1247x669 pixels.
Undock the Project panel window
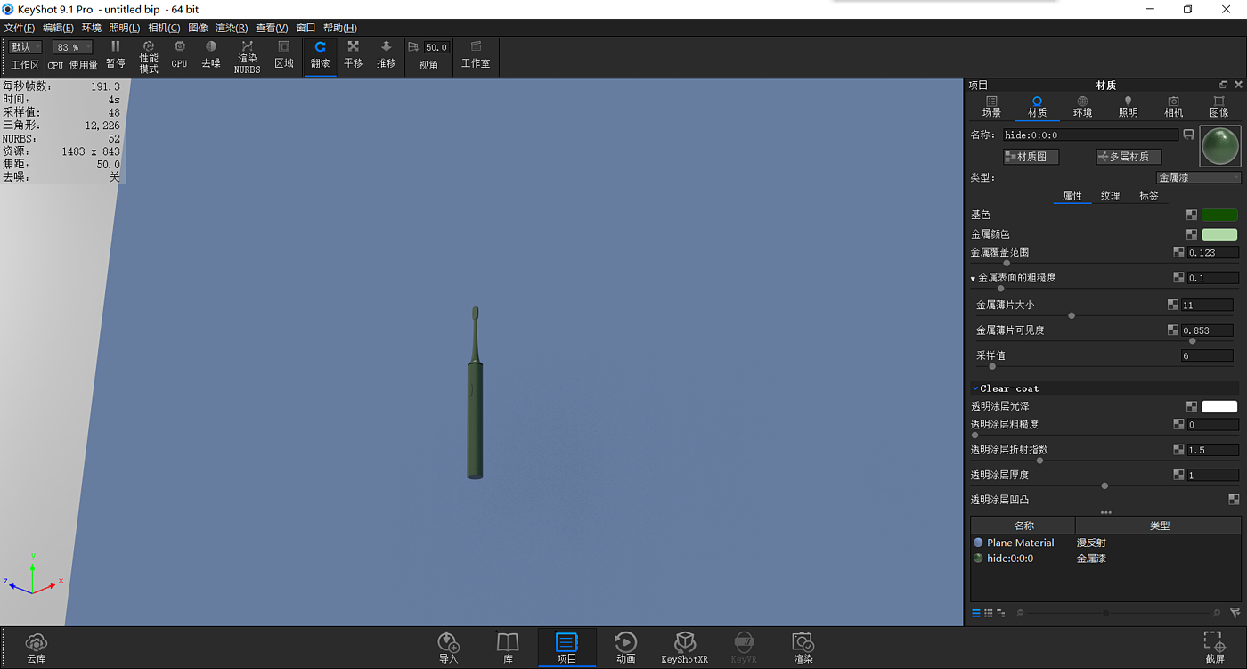[1224, 85]
